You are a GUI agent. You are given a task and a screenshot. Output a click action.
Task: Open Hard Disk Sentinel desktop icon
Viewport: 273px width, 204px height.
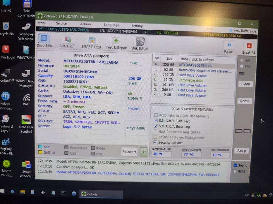[26, 124]
